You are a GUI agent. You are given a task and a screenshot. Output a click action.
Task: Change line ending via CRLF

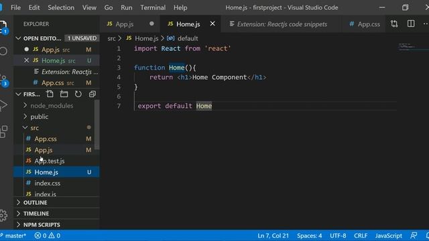[x=361, y=236]
